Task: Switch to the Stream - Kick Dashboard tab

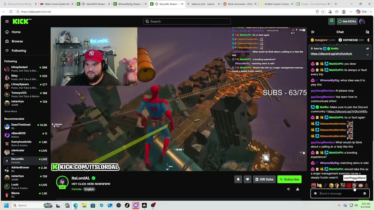Action: tap(313, 4)
